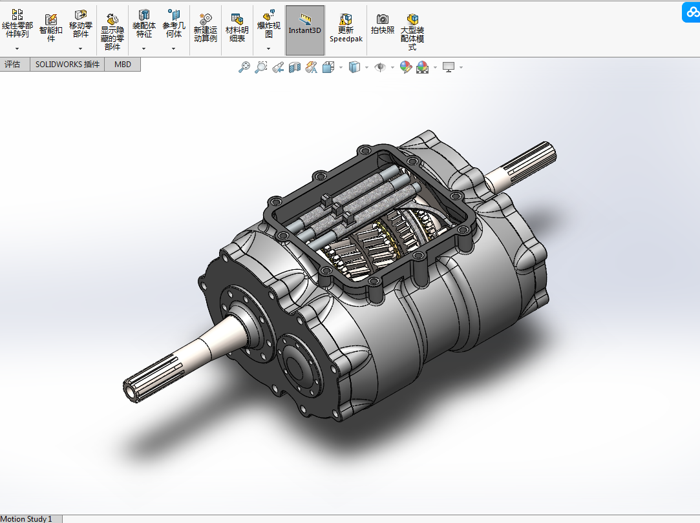The height and width of the screenshot is (523, 700).
Task: Toggle Large Assembly Mode (大型装配体模式)
Action: coord(412,31)
